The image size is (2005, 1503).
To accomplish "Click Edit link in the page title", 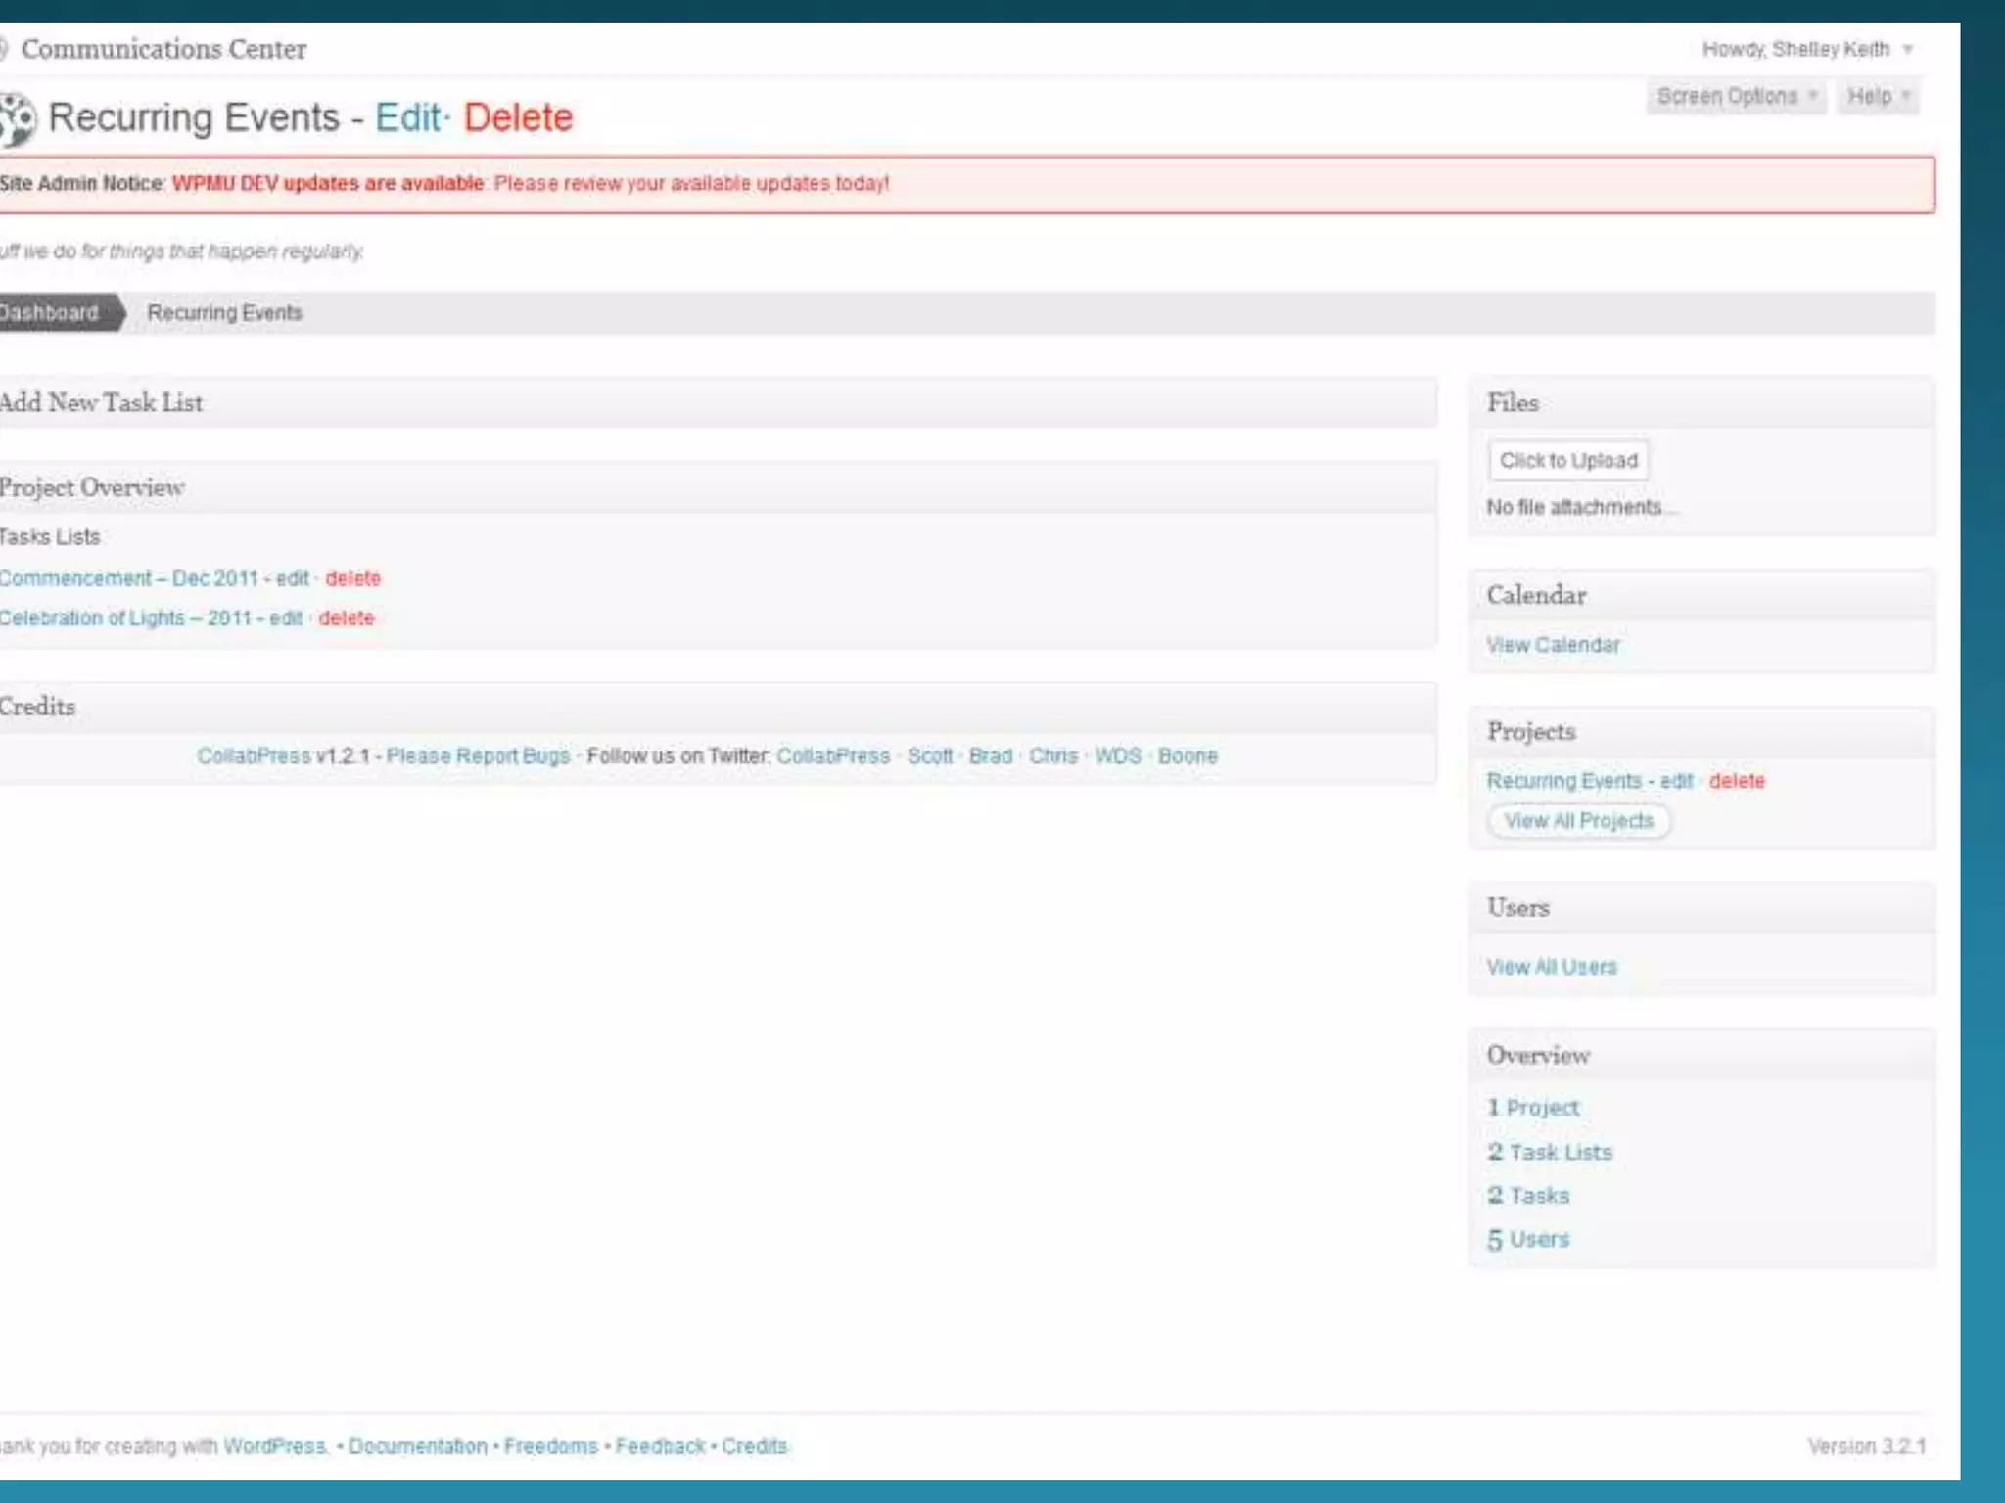I will pos(407,118).
